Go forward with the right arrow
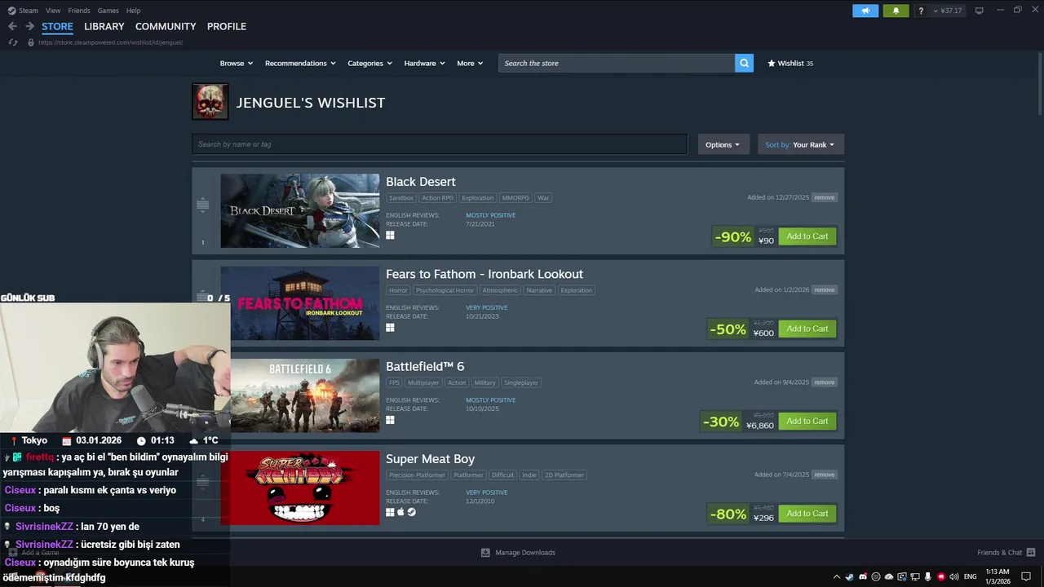1044x587 pixels. (x=29, y=26)
